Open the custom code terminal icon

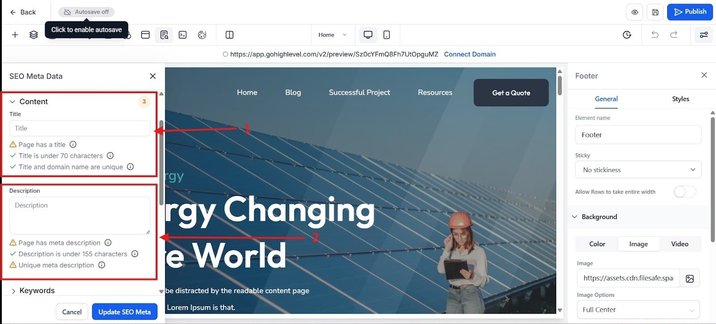183,35
